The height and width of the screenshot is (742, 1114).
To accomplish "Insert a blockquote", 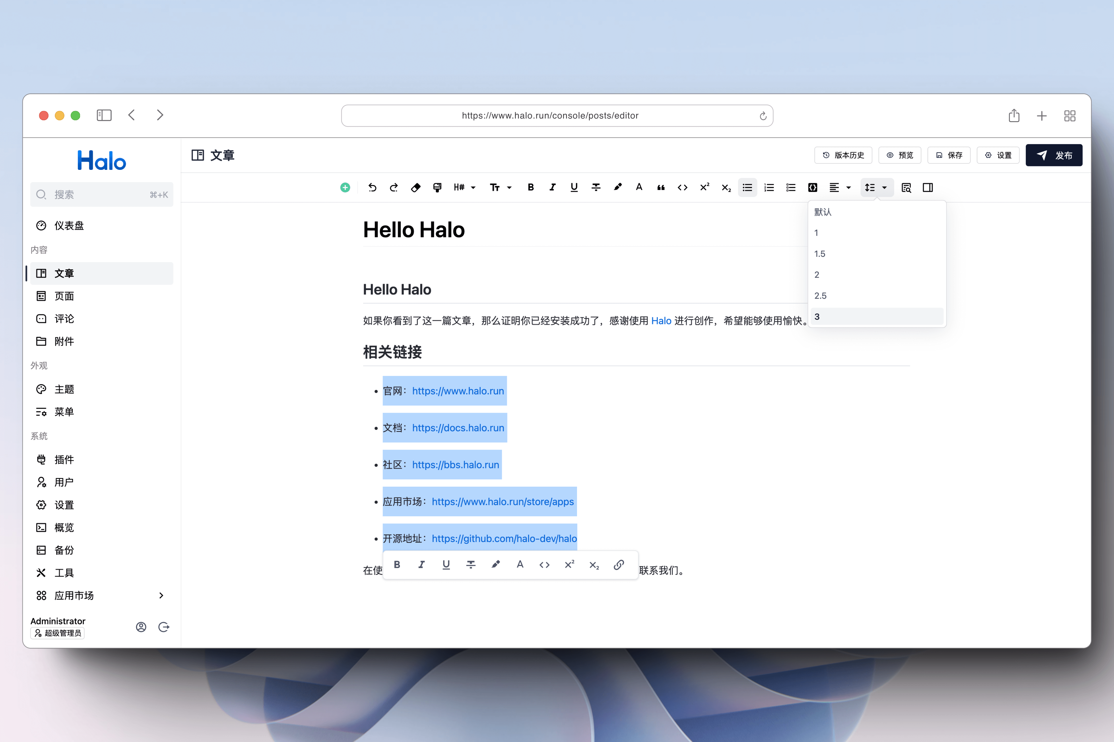I will pyautogui.click(x=661, y=188).
